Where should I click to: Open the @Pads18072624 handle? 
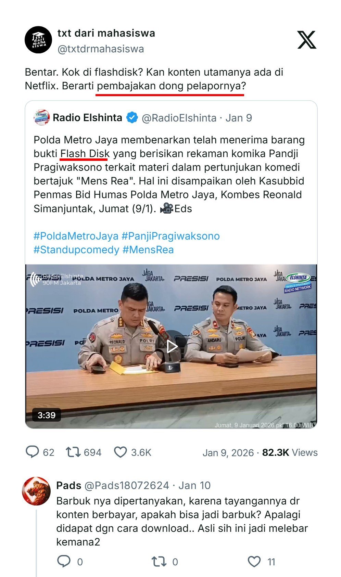click(x=127, y=485)
